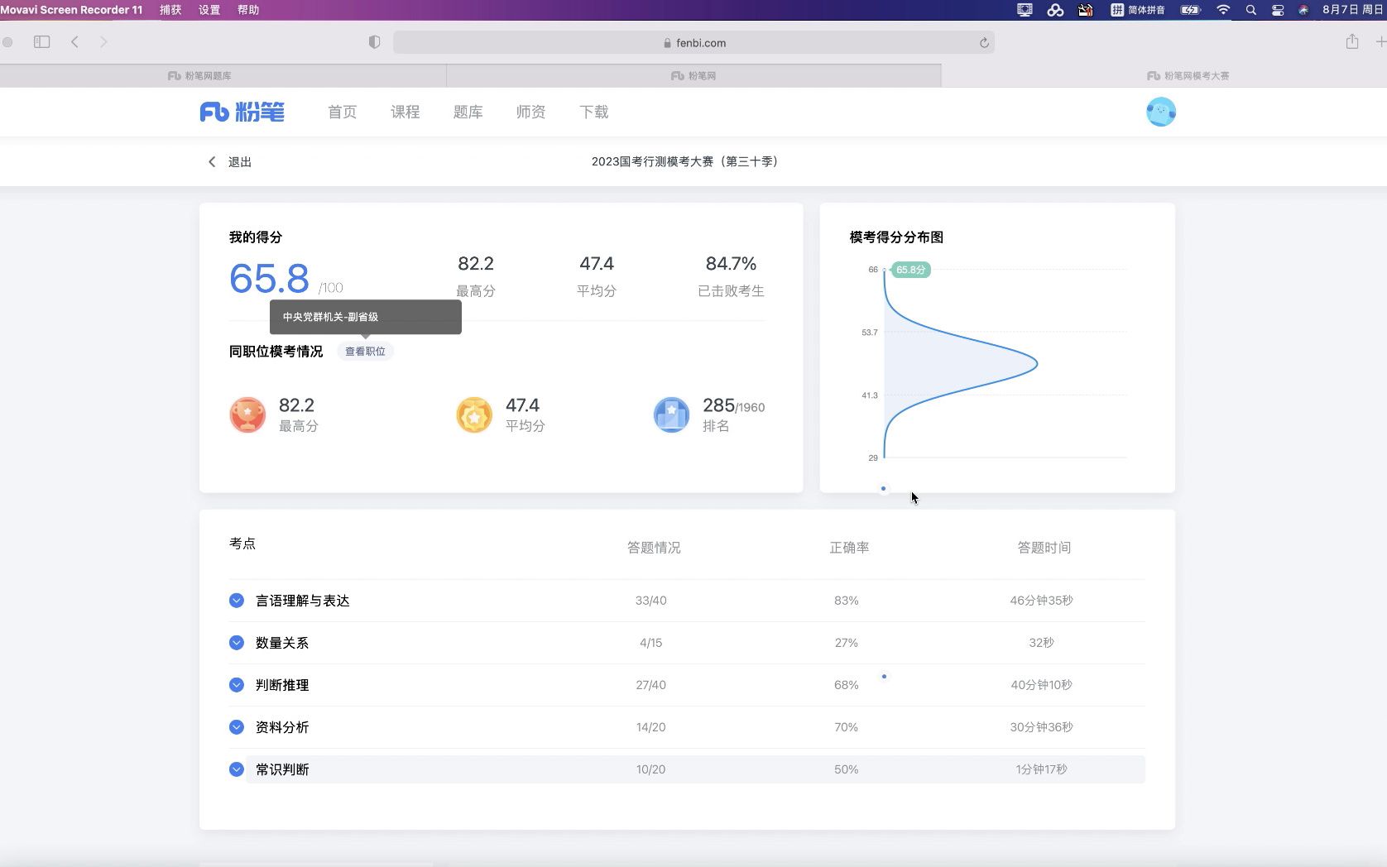This screenshot has height=867, width=1387.
Task: Click the gold medal 平均分 icon
Action: [x=474, y=414]
